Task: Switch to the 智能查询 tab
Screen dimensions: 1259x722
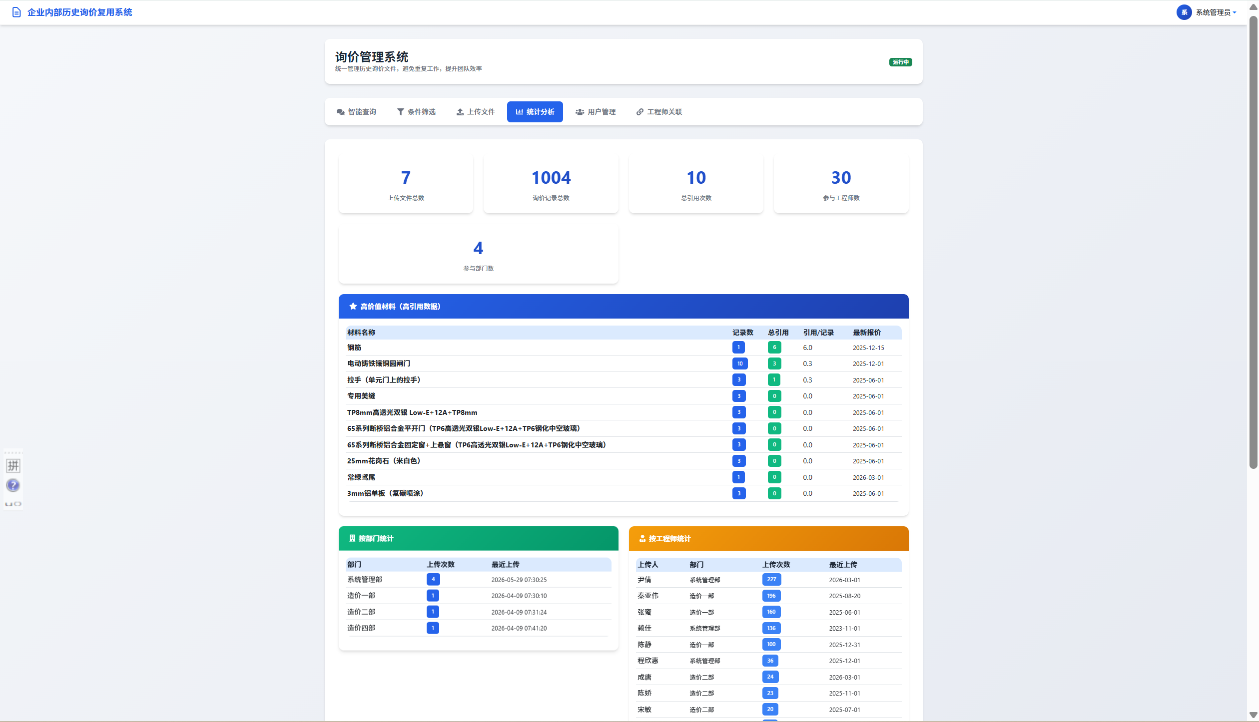Action: pos(356,112)
